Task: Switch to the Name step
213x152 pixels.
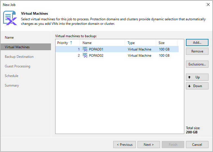Action: [9, 38]
